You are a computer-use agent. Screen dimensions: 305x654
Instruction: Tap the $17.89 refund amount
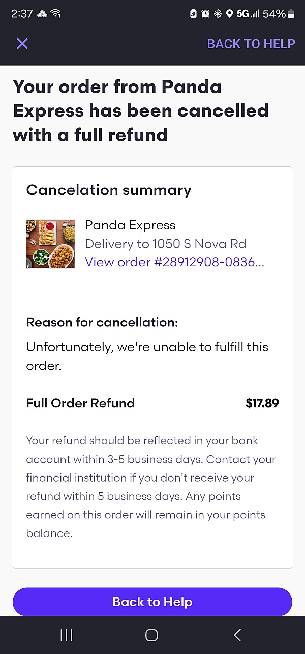pos(262,403)
